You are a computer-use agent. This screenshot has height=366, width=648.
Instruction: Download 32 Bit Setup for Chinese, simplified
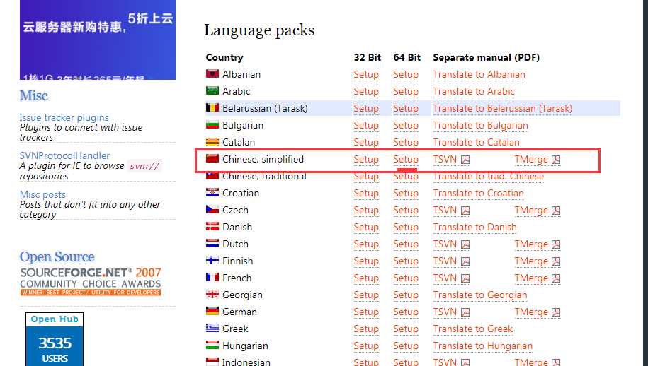point(365,159)
